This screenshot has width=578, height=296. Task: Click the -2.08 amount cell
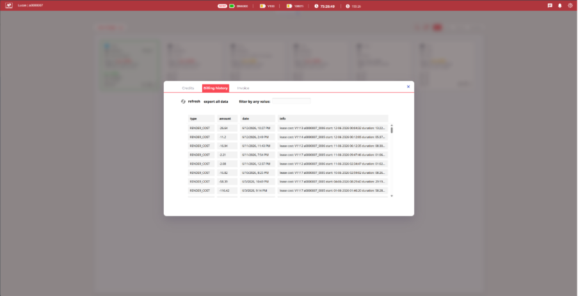pos(227,164)
